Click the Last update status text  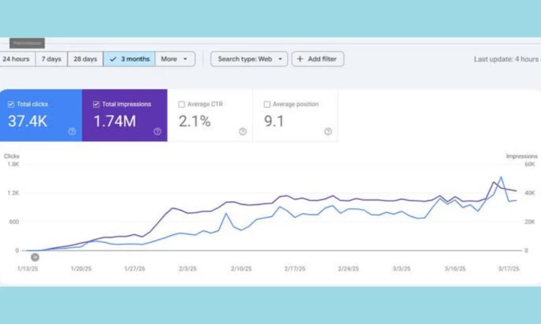click(x=507, y=59)
